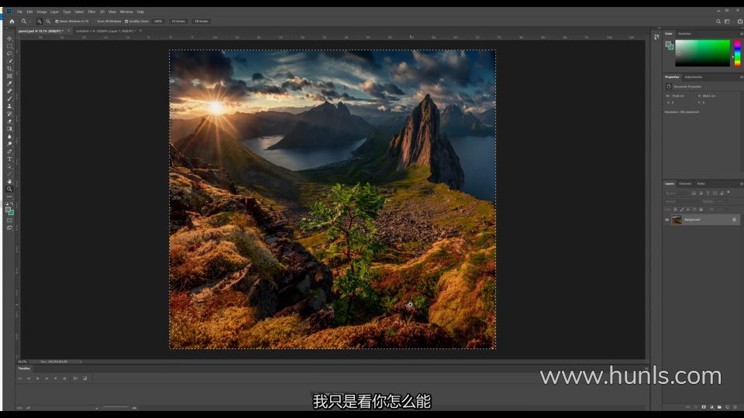Select the Healing Brush tool
The image size is (744, 418).
click(x=9, y=91)
